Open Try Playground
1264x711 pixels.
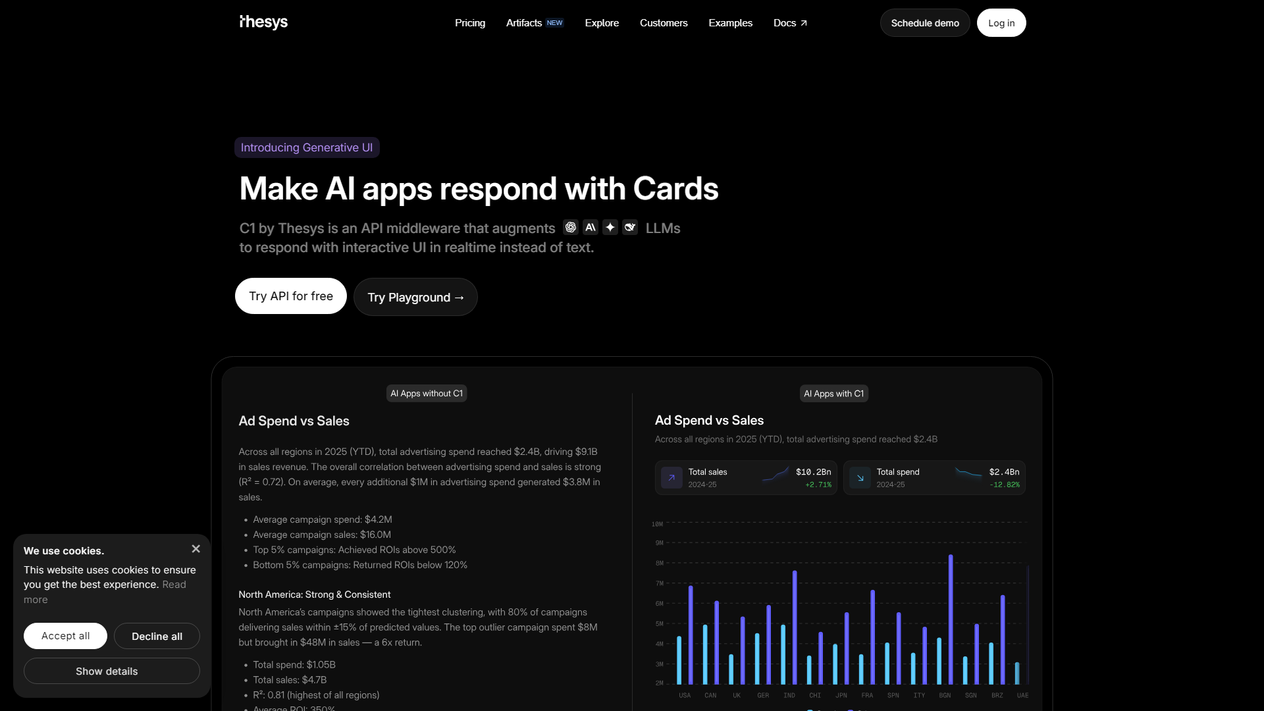pos(415,298)
